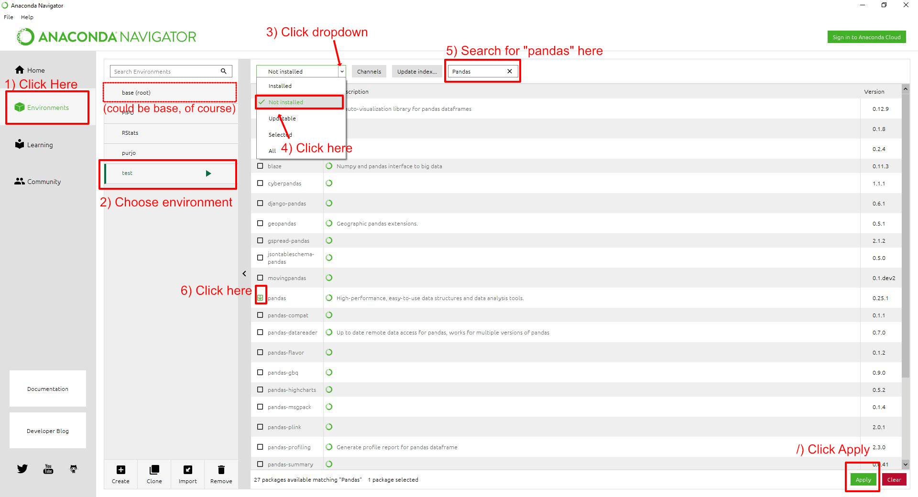Viewport: 918px width, 497px height.
Task: Toggle the pandas package checkbox
Action: [260, 298]
